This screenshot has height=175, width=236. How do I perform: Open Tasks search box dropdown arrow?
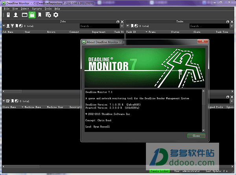click(232, 26)
